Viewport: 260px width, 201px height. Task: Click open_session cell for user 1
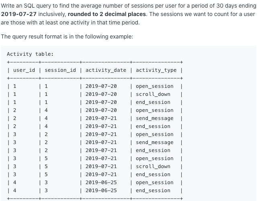(155, 86)
